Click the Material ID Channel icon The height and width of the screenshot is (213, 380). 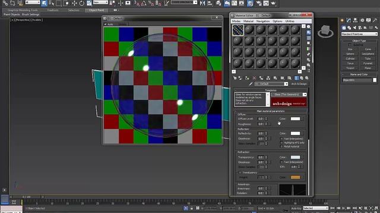[x=283, y=78]
